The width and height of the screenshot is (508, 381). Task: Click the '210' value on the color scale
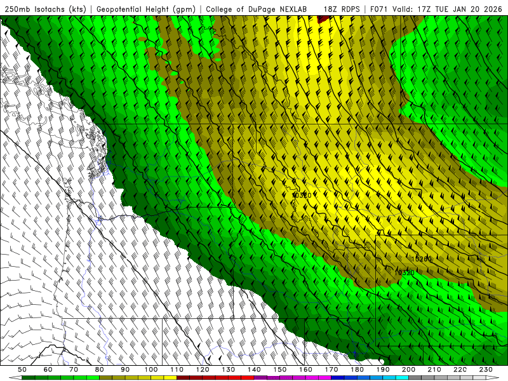tap(434, 370)
